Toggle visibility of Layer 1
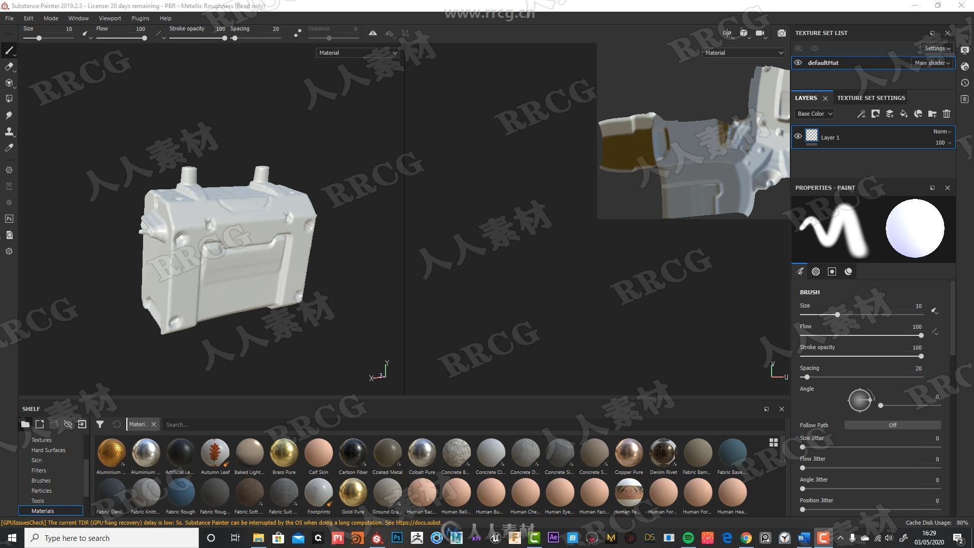Viewport: 974px width, 548px height. click(798, 136)
